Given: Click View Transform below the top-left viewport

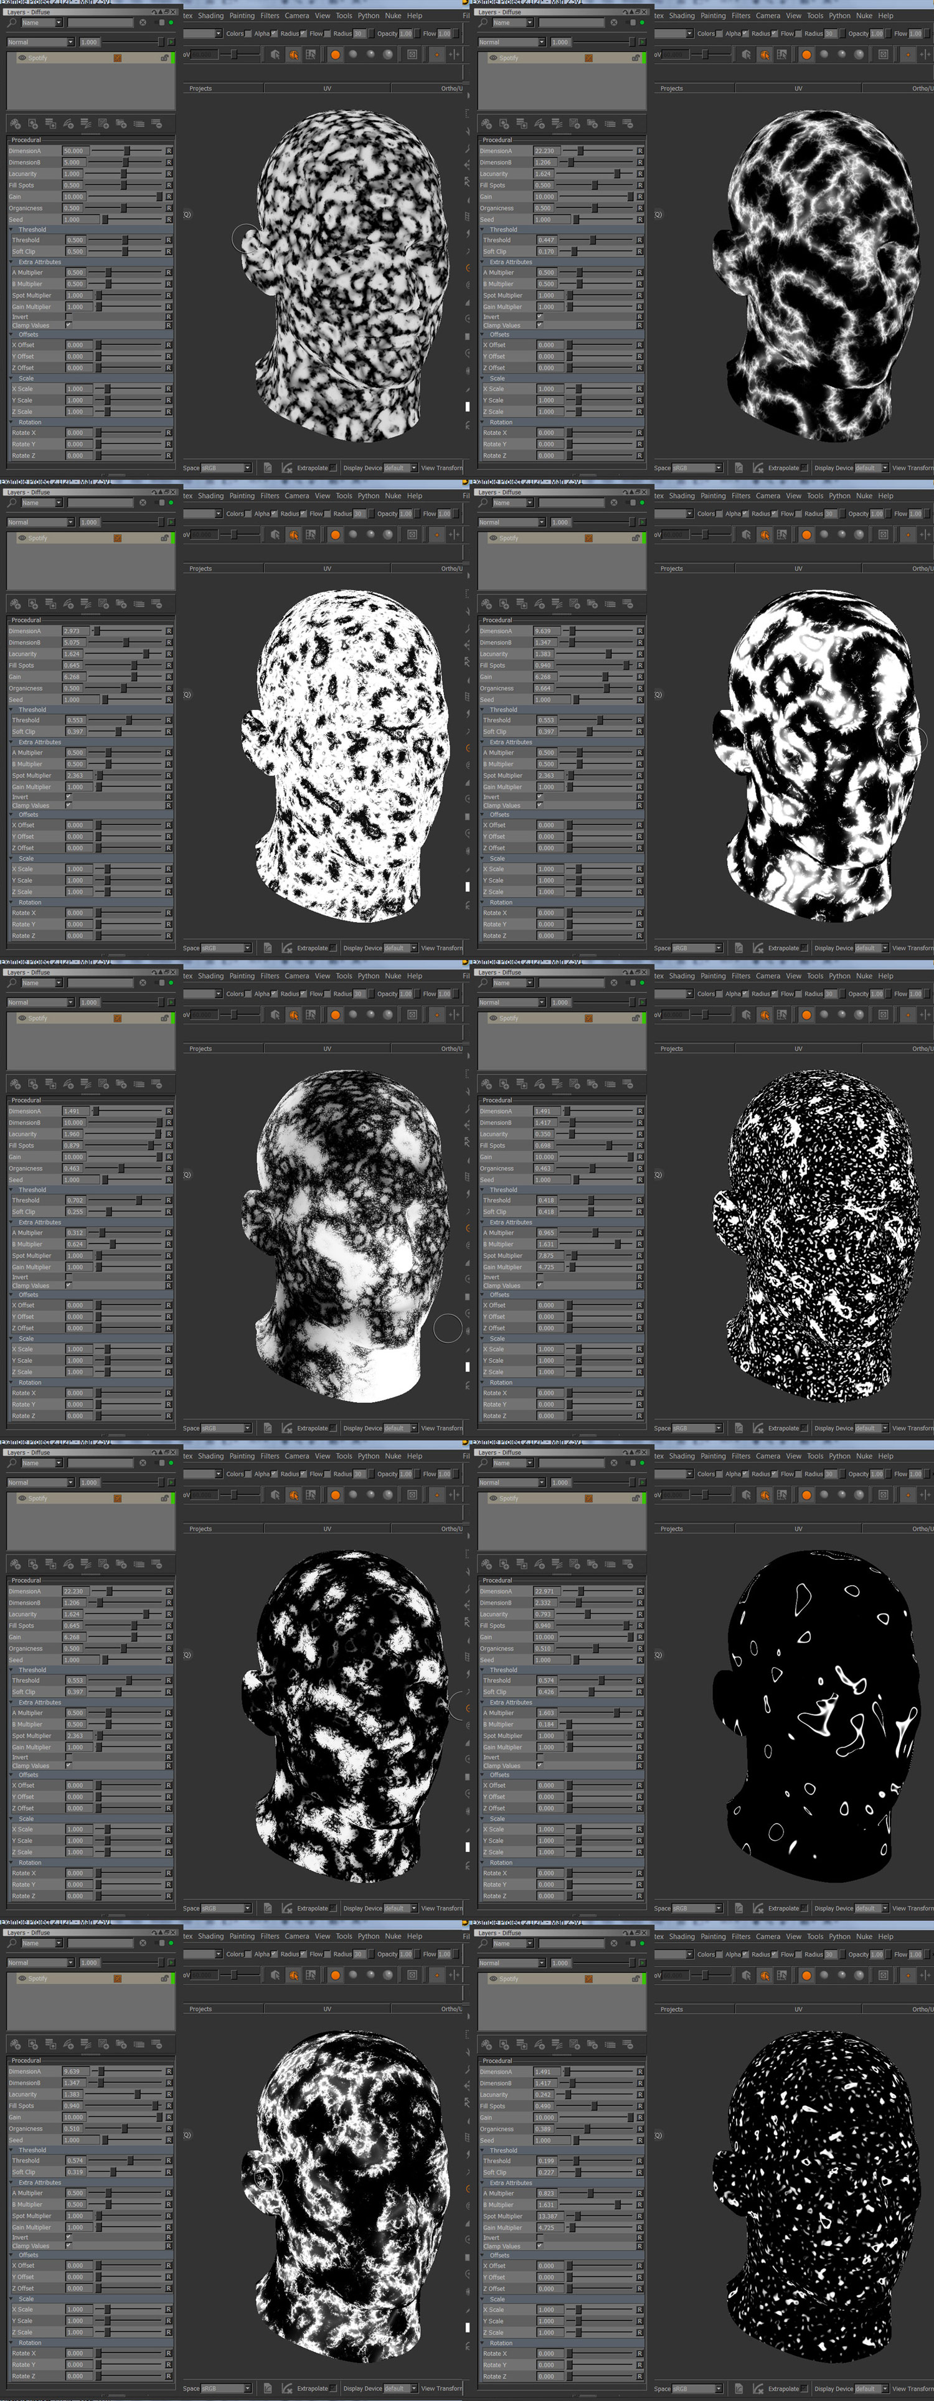Looking at the screenshot, I should point(441,468).
